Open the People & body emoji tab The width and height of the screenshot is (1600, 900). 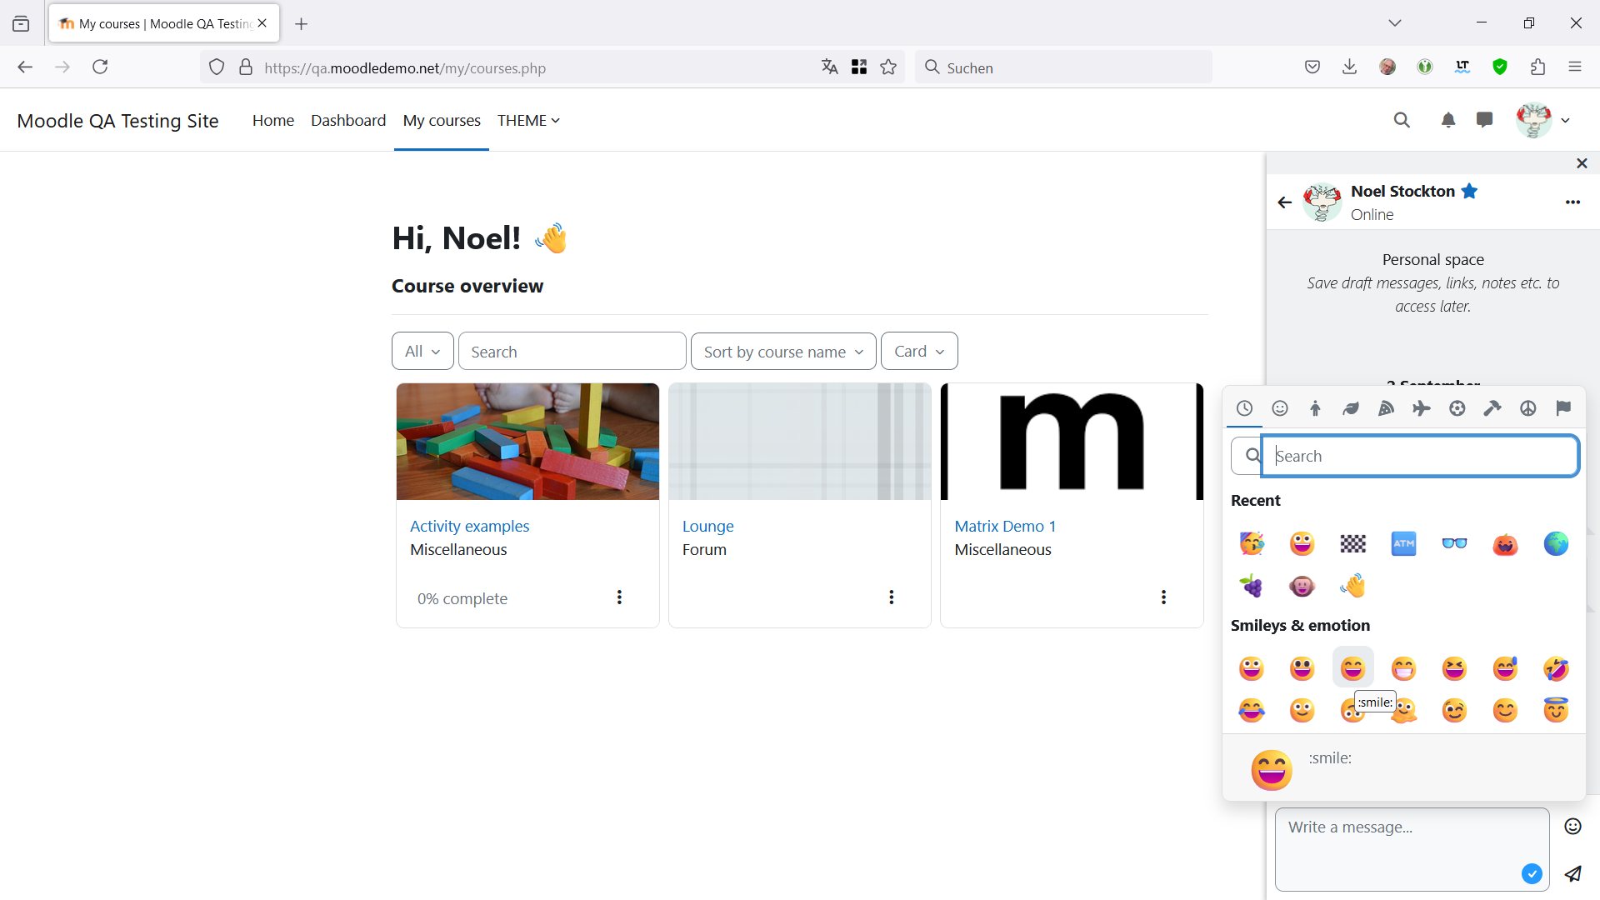(x=1315, y=408)
